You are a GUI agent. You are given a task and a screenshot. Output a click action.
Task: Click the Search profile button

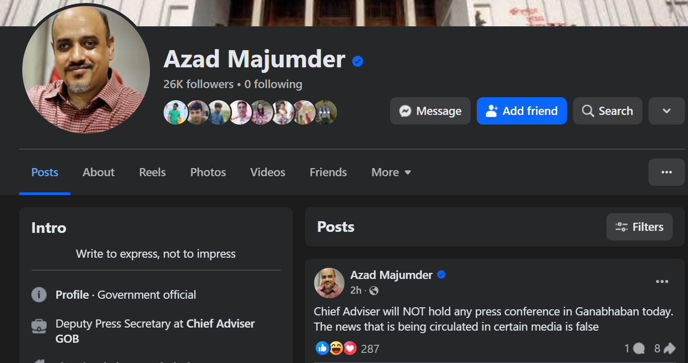click(x=607, y=111)
